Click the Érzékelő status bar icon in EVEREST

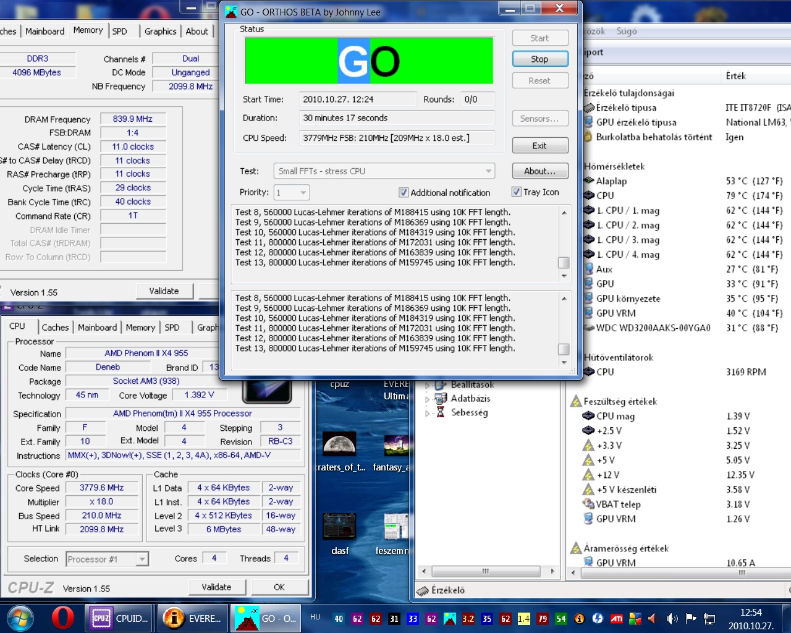[423, 591]
